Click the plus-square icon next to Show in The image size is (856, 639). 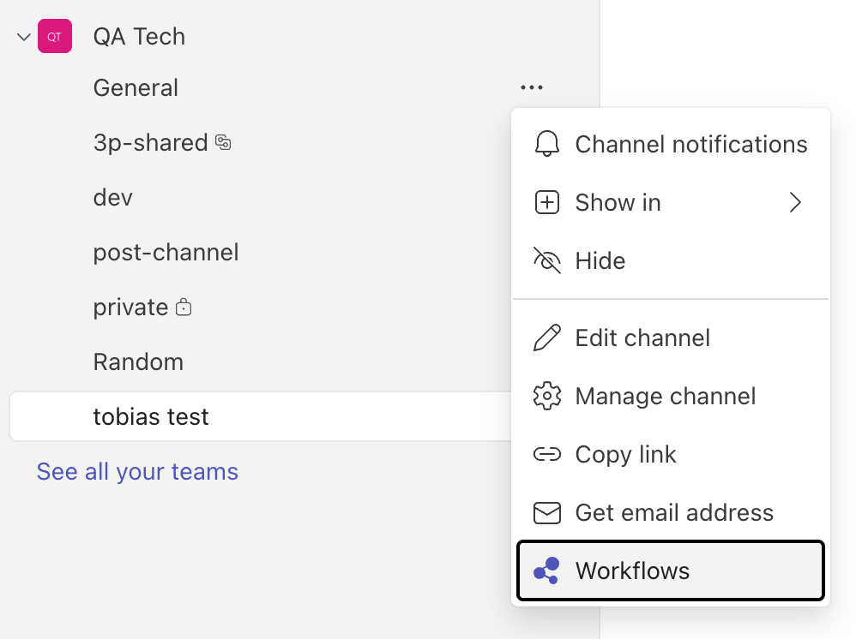(x=546, y=202)
